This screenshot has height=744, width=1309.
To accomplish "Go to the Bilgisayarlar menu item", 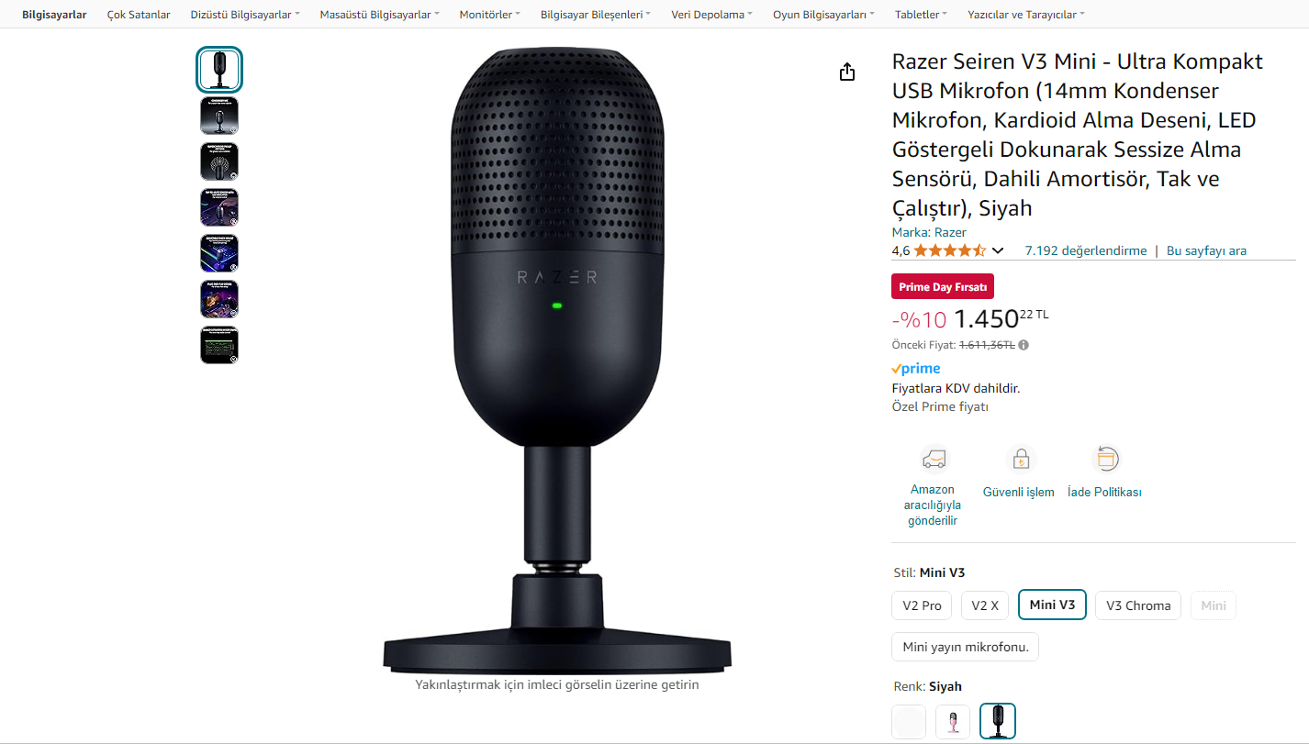I will 54,15.
